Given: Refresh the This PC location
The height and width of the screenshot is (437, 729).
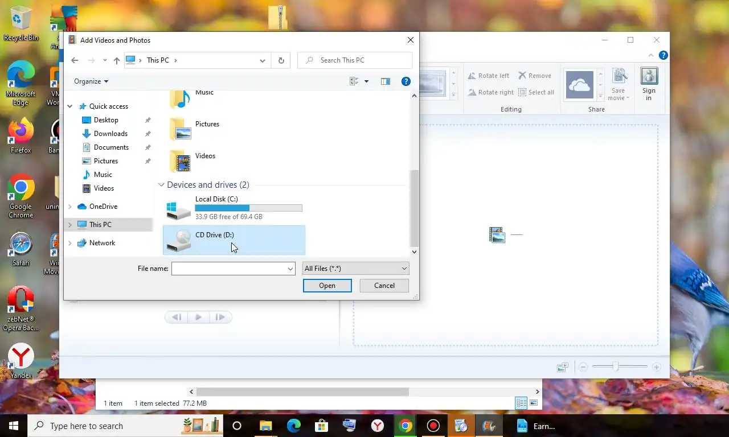Looking at the screenshot, I should click(x=281, y=60).
